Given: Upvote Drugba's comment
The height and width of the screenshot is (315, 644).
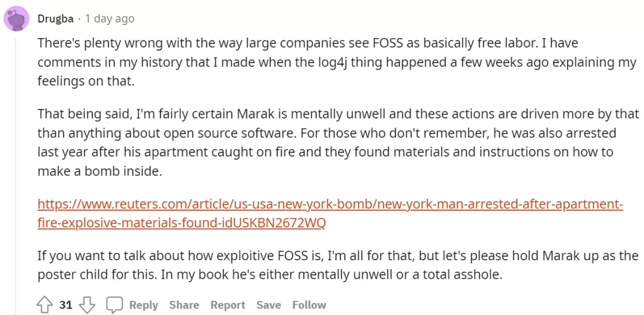Looking at the screenshot, I should (44, 305).
